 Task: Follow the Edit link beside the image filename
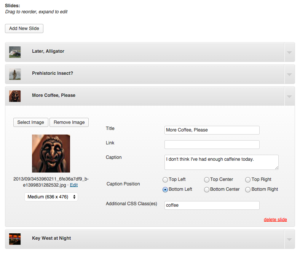(x=73, y=185)
